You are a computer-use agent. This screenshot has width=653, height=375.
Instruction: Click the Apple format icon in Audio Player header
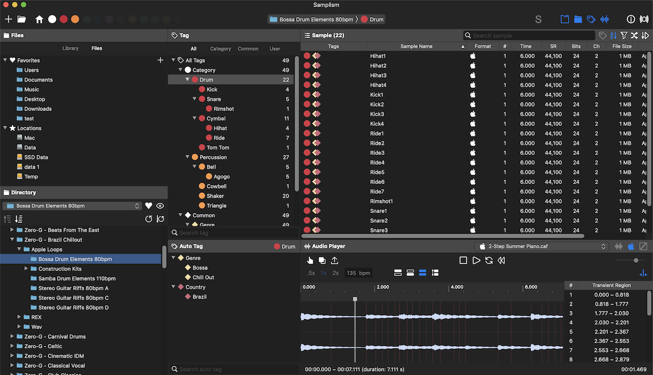(x=631, y=246)
